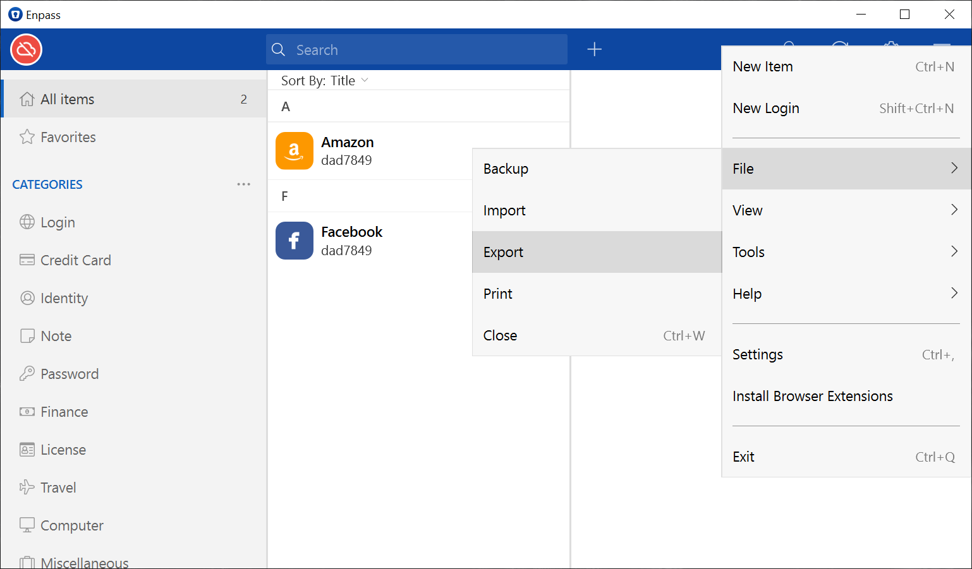The image size is (972, 569).
Task: Open the Travel airplane category
Action: pyautogui.click(x=27, y=488)
